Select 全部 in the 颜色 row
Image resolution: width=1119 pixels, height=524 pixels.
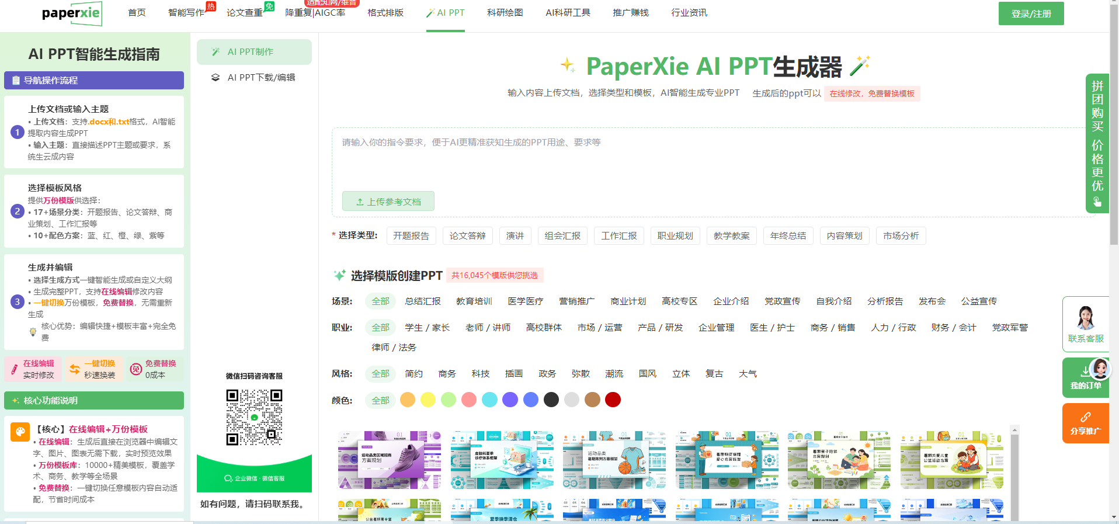pos(381,400)
